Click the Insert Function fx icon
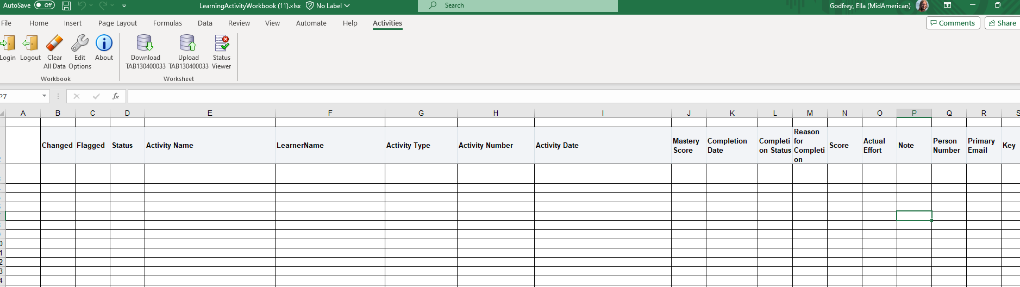Viewport: 1020px width, 287px height. [x=116, y=96]
